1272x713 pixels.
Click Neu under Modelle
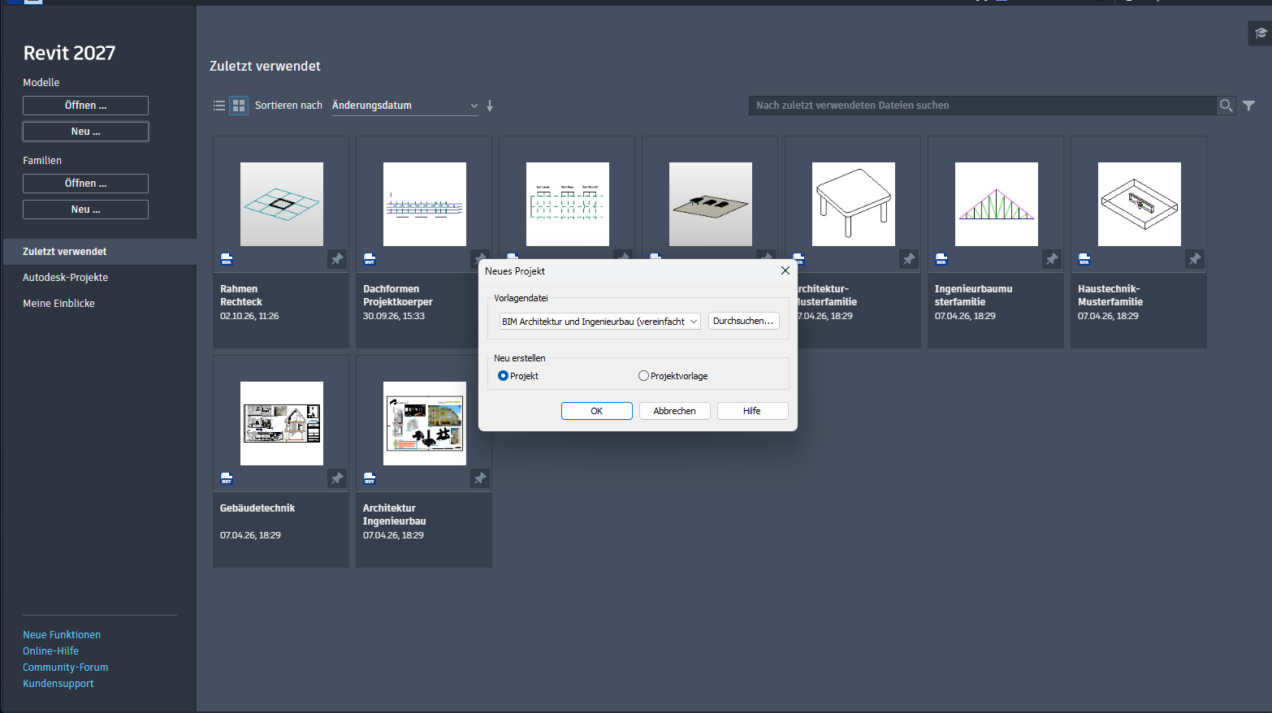tap(85, 132)
